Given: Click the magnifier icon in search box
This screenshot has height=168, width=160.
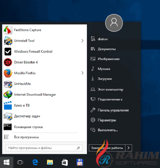Looking at the screenshot, I should (78, 148).
